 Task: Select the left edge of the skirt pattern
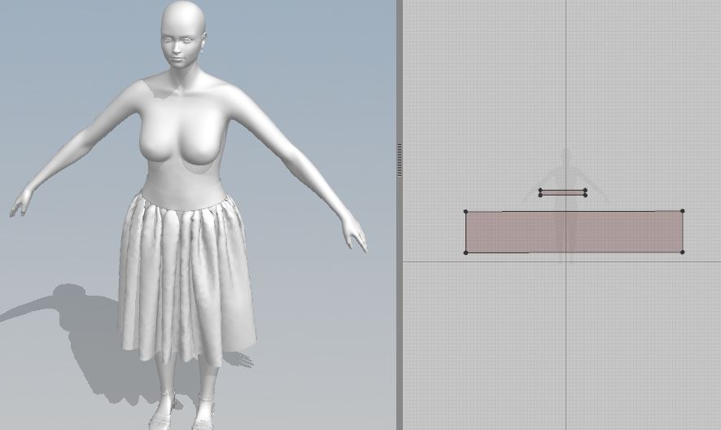coord(465,232)
